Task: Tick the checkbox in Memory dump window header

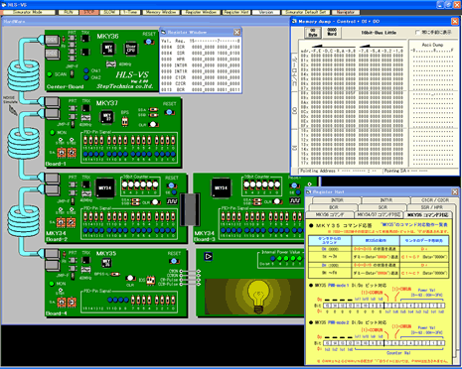Action: click(x=417, y=33)
